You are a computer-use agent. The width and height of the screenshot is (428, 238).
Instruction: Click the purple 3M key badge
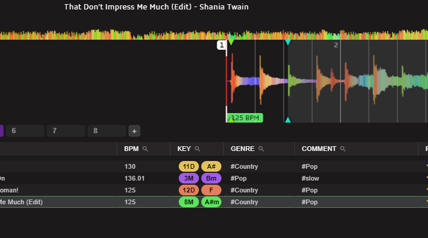(188, 178)
